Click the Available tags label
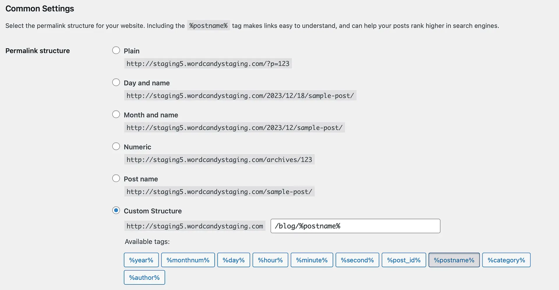The height and width of the screenshot is (290, 559). tap(147, 241)
